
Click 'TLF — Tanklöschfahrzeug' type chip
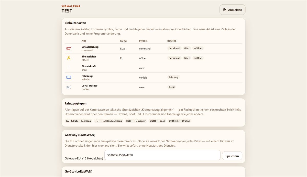(x=108, y=121)
